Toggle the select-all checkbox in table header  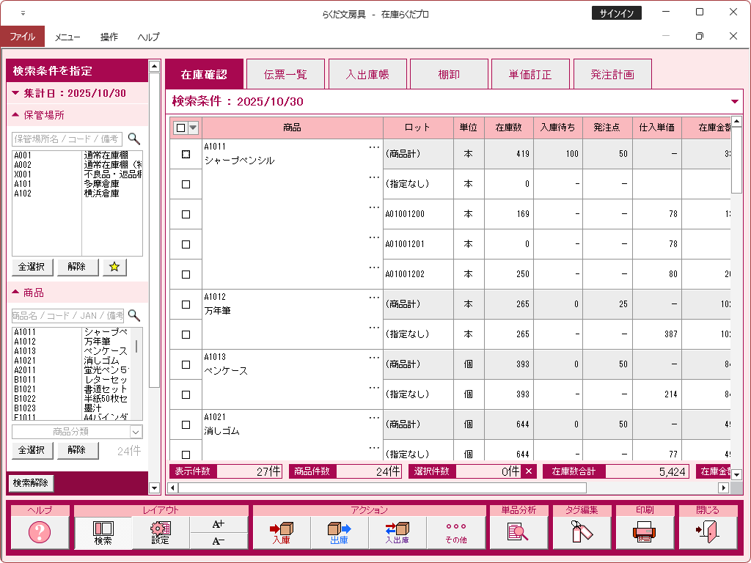(180, 128)
